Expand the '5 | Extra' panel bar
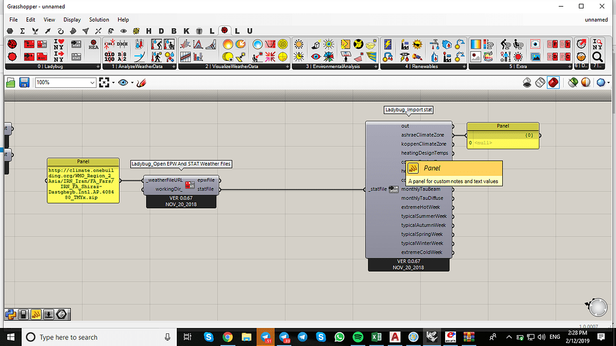 coord(521,66)
